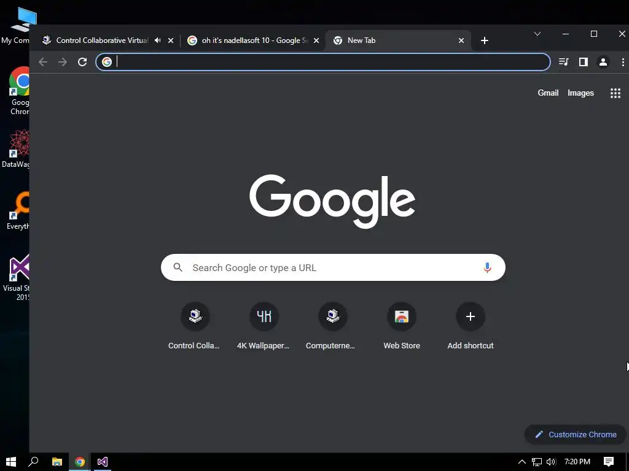Open the network tray icon

pos(537,462)
